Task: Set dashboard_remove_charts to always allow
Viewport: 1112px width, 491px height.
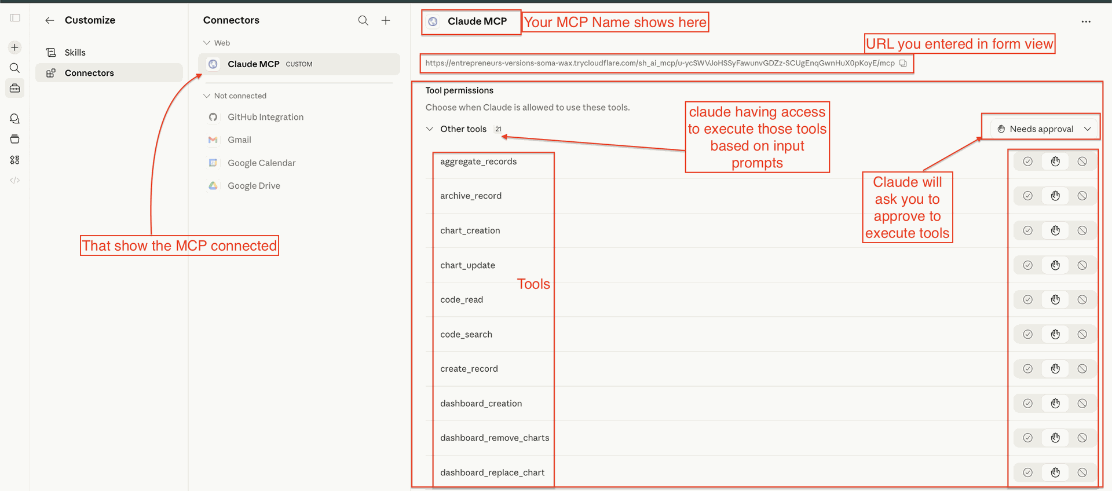Action: [1027, 438]
